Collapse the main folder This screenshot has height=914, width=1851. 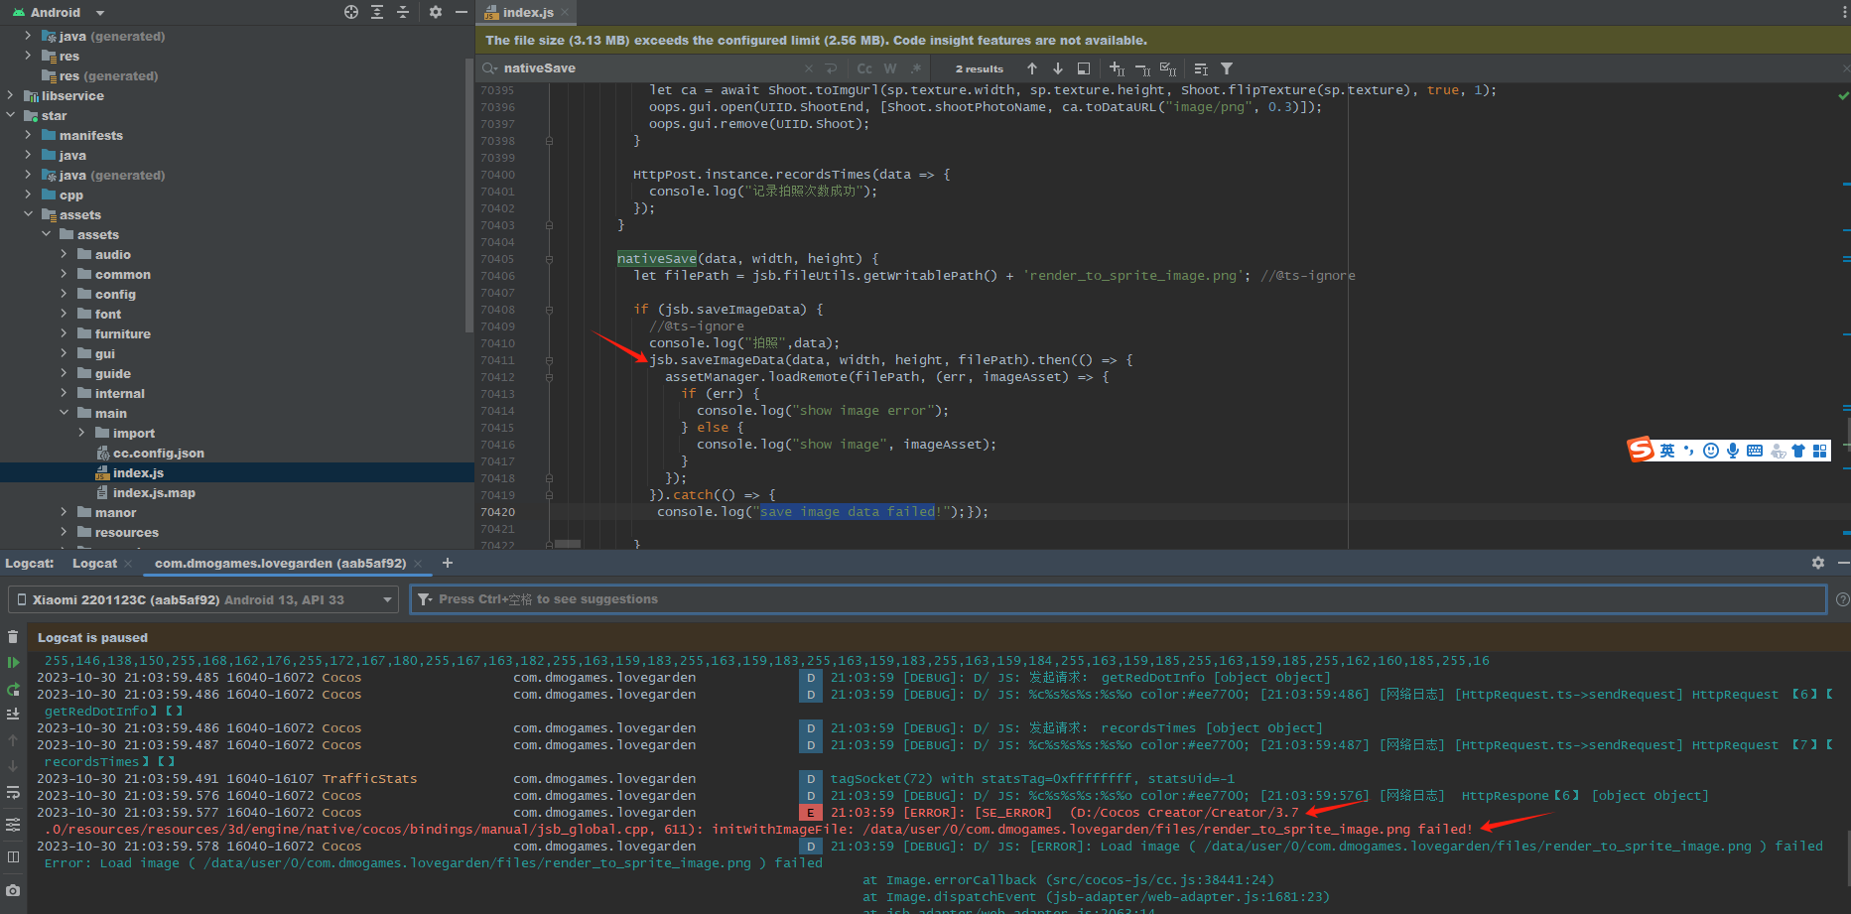(64, 414)
